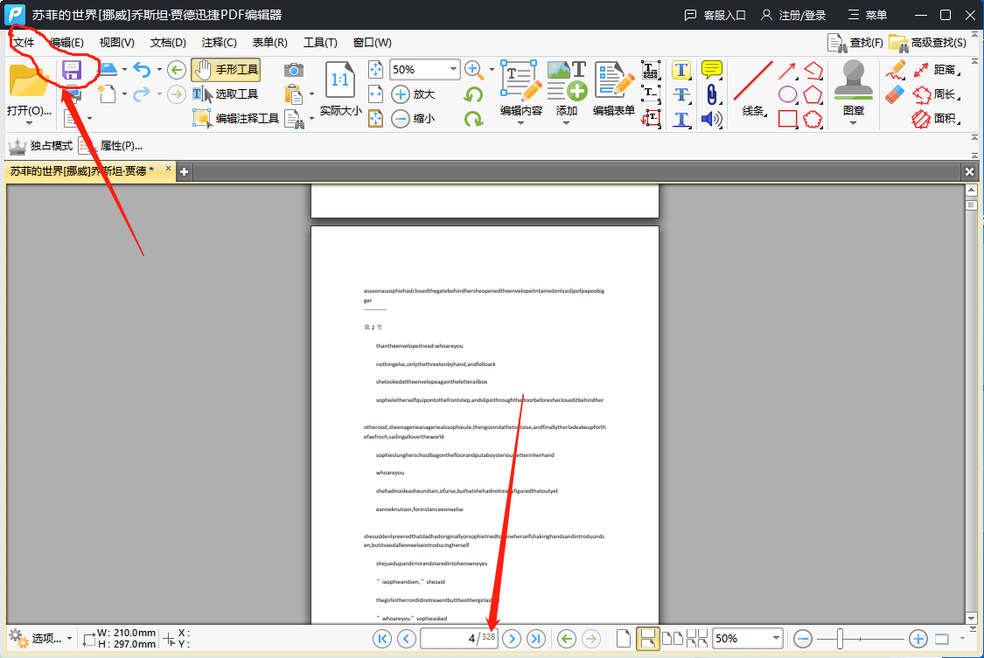This screenshot has width=984, height=658.
Task: Click the Print icon below Save
Action: (x=73, y=94)
